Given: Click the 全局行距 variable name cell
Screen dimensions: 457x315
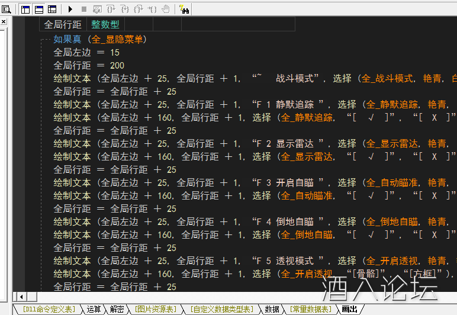Looking at the screenshot, I should tap(63, 24).
